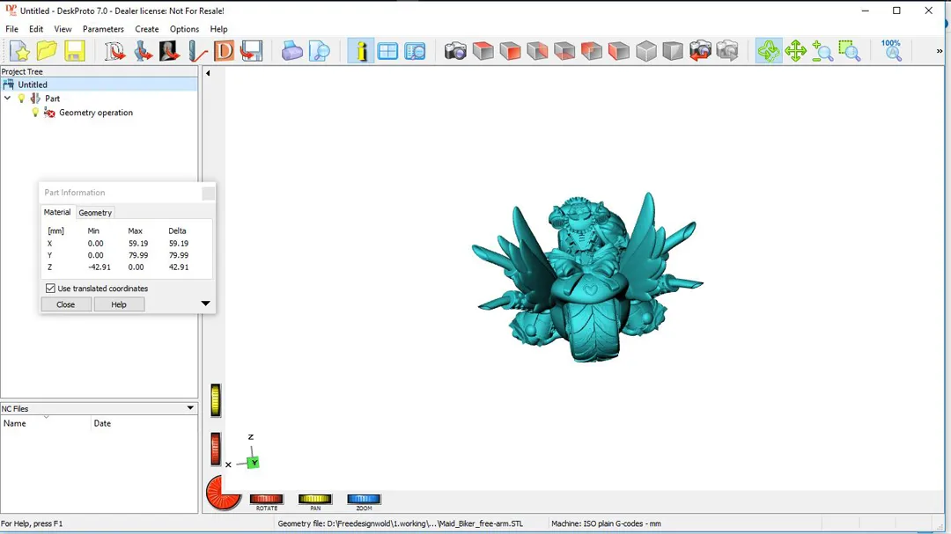Click Z Min value -42.91
The height and width of the screenshot is (534, 951).
[100, 267]
